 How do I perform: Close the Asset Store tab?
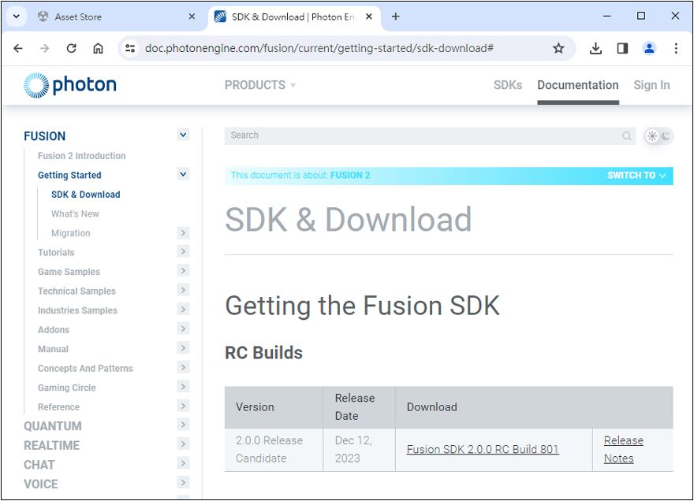click(192, 17)
